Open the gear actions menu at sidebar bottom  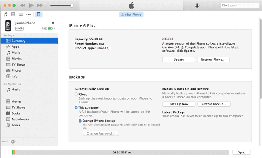(14, 142)
